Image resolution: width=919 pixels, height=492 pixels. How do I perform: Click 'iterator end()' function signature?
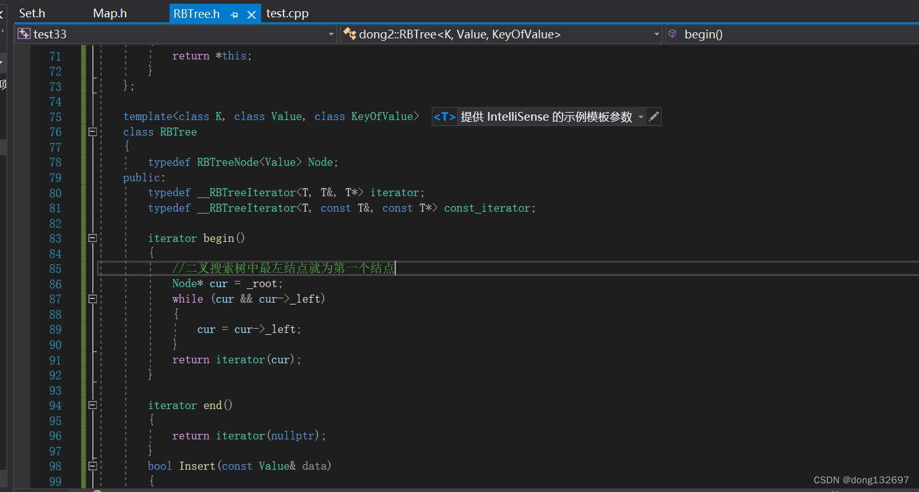pos(191,405)
